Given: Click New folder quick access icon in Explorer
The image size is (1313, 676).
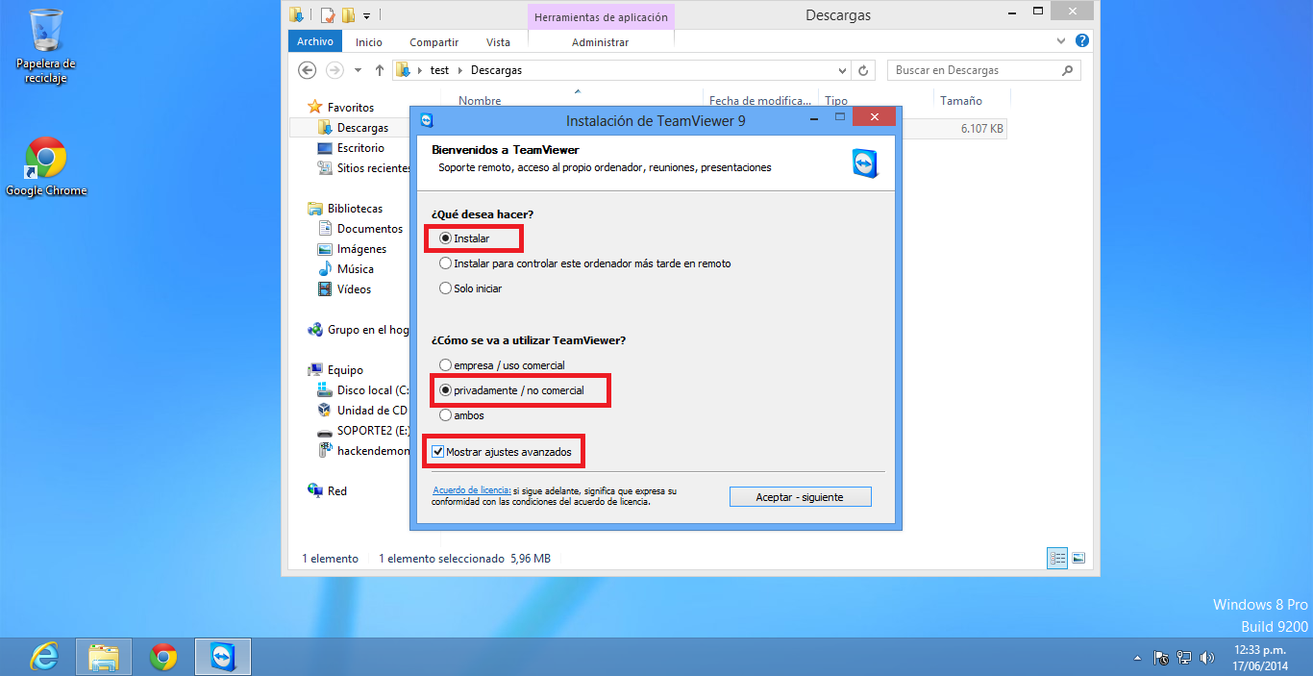Looking at the screenshot, I should (x=348, y=14).
